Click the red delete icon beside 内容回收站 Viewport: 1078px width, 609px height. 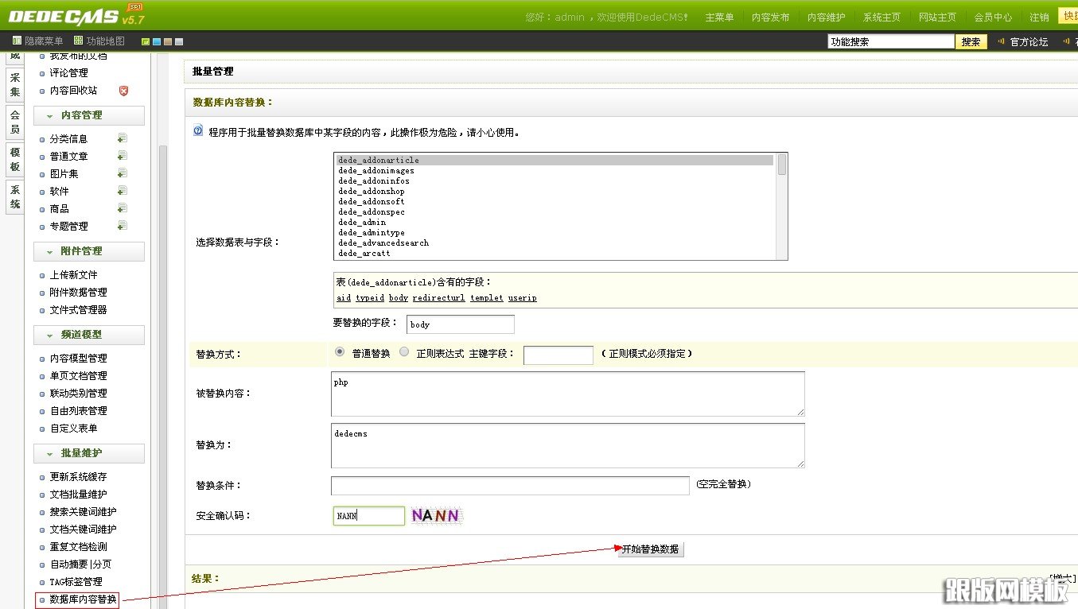coord(123,91)
